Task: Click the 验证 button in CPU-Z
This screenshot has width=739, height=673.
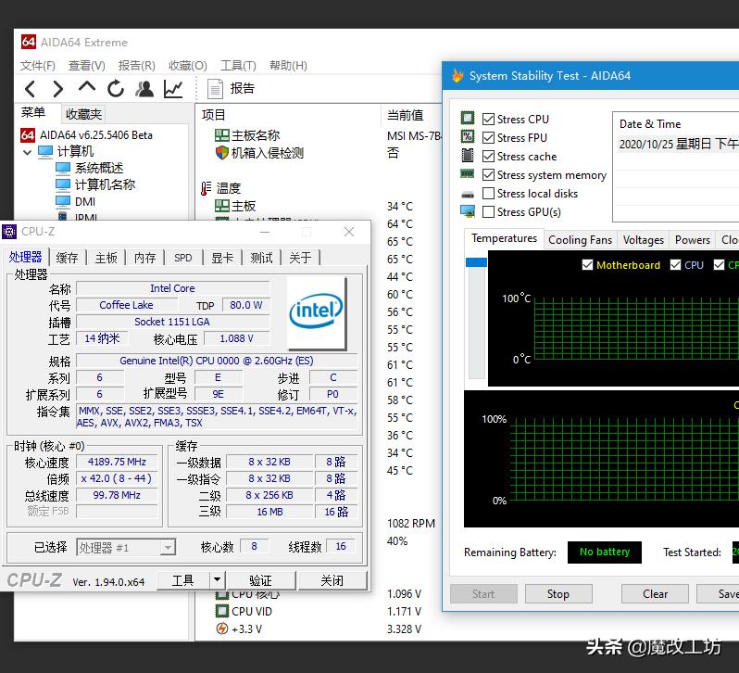Action: coord(260,580)
